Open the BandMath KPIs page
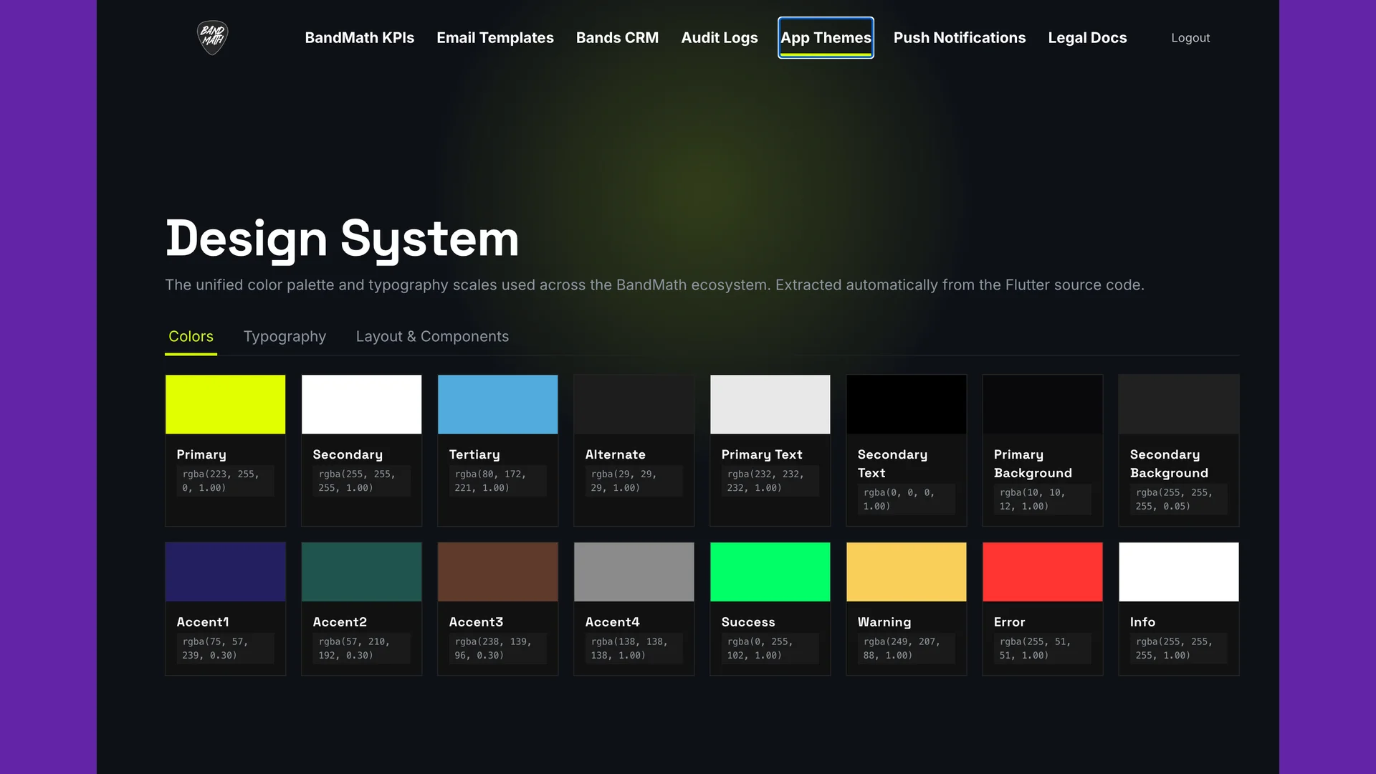The image size is (1376, 774). pos(359,37)
